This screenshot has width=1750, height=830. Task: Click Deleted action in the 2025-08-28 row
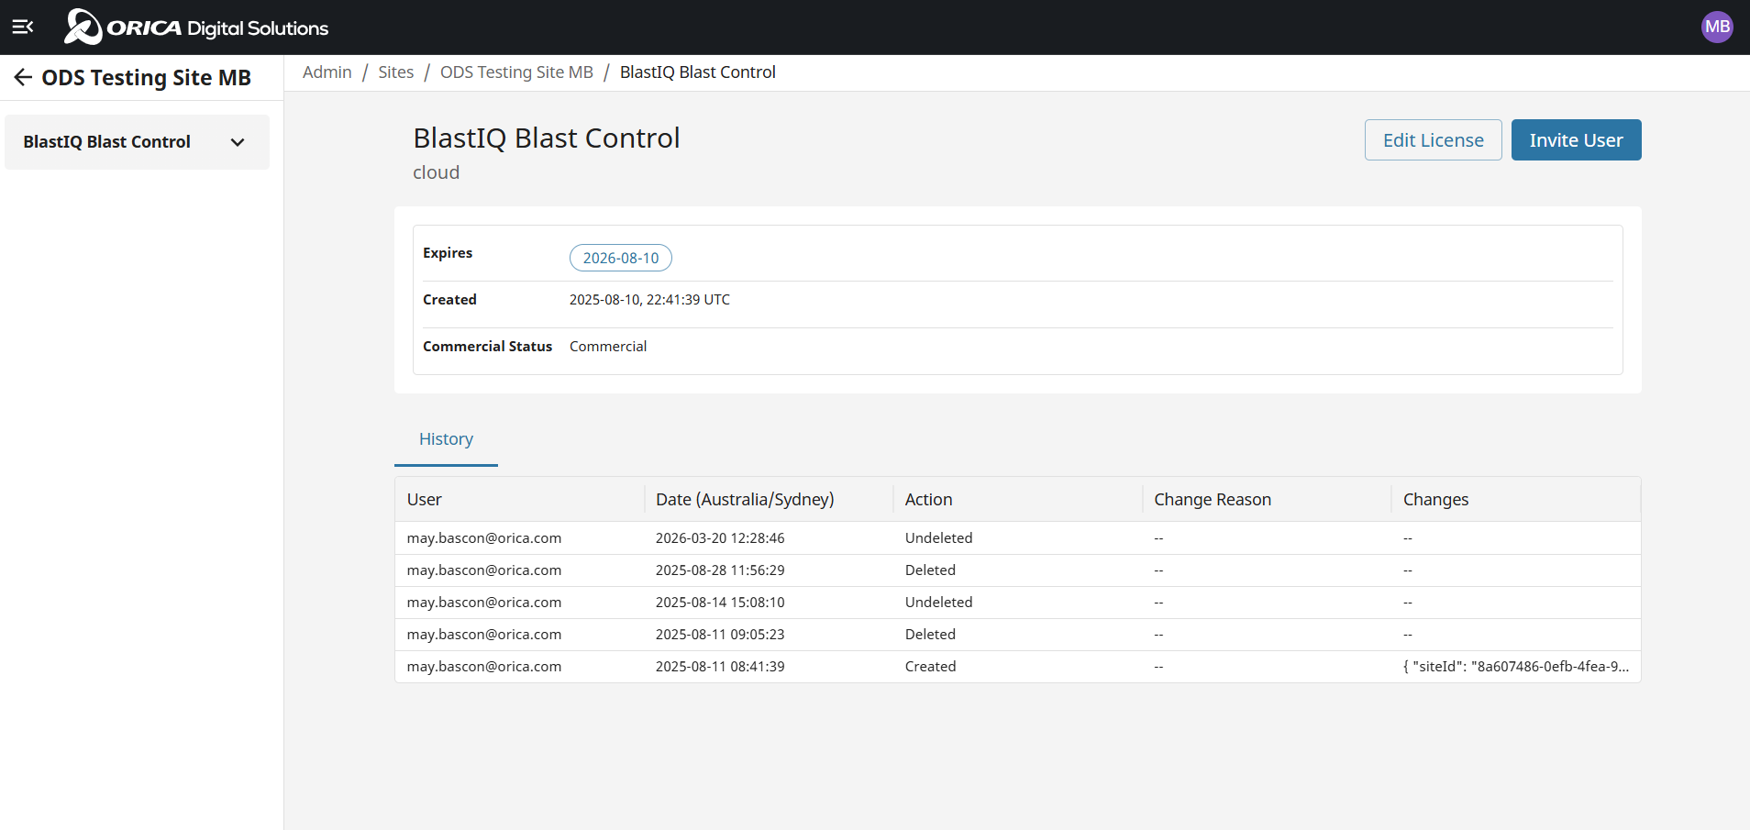click(930, 570)
